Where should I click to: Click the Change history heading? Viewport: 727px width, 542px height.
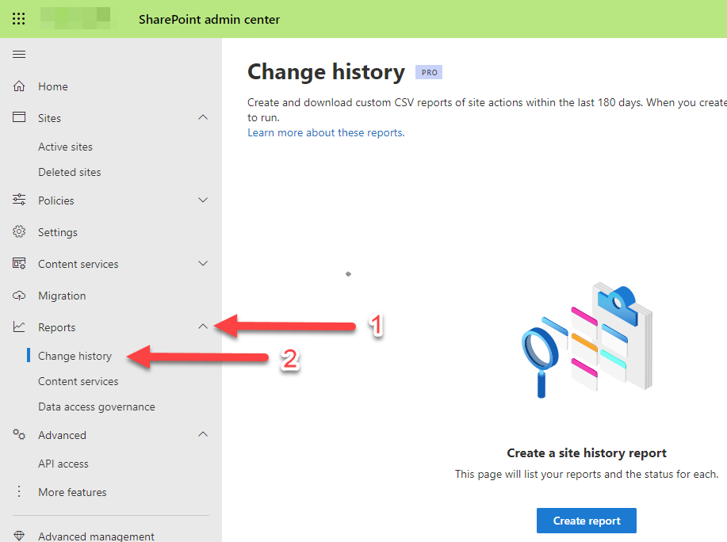pos(326,72)
